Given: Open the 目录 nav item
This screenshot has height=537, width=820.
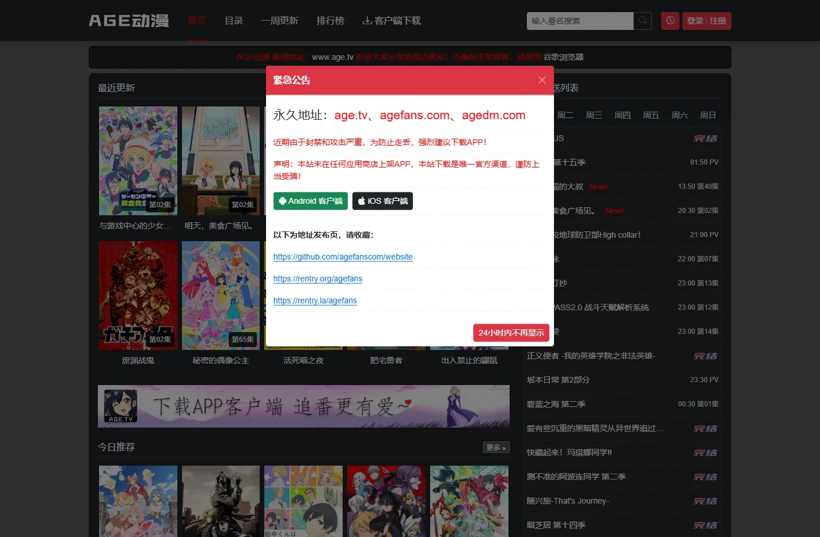Looking at the screenshot, I should tap(234, 21).
